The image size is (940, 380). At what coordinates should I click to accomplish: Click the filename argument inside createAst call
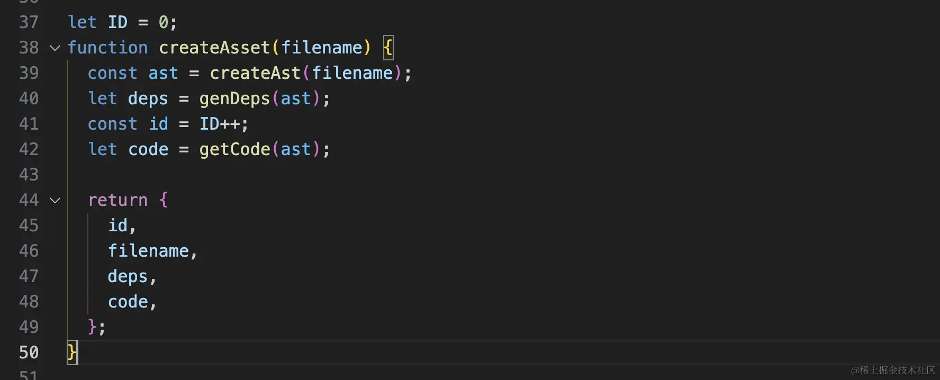352,73
